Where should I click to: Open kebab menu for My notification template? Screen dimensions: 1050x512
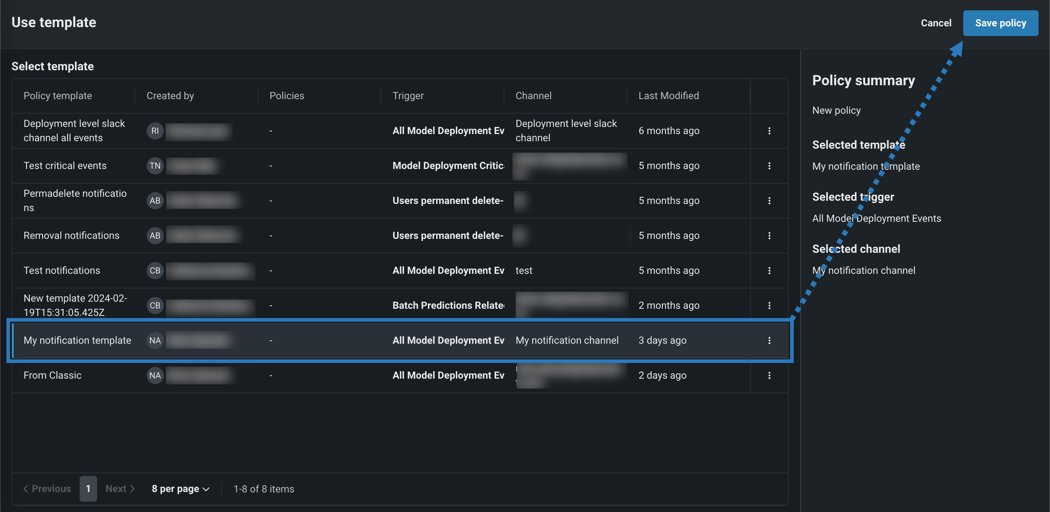point(769,341)
